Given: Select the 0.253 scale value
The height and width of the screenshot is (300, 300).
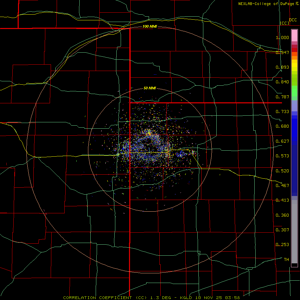Looking at the screenshot, I should 282,245.
